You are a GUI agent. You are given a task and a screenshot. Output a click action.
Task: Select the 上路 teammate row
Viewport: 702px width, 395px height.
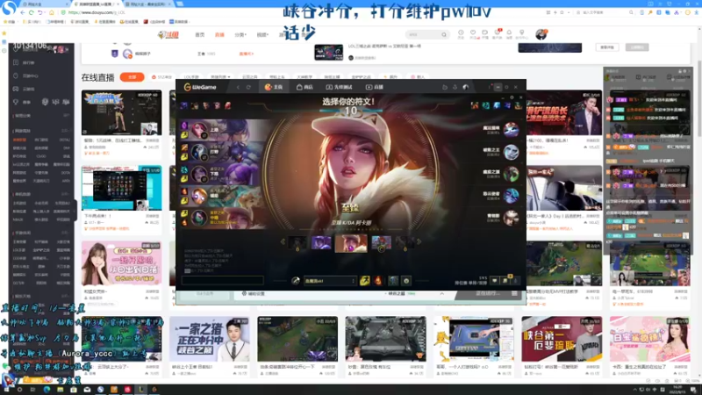coord(222,130)
